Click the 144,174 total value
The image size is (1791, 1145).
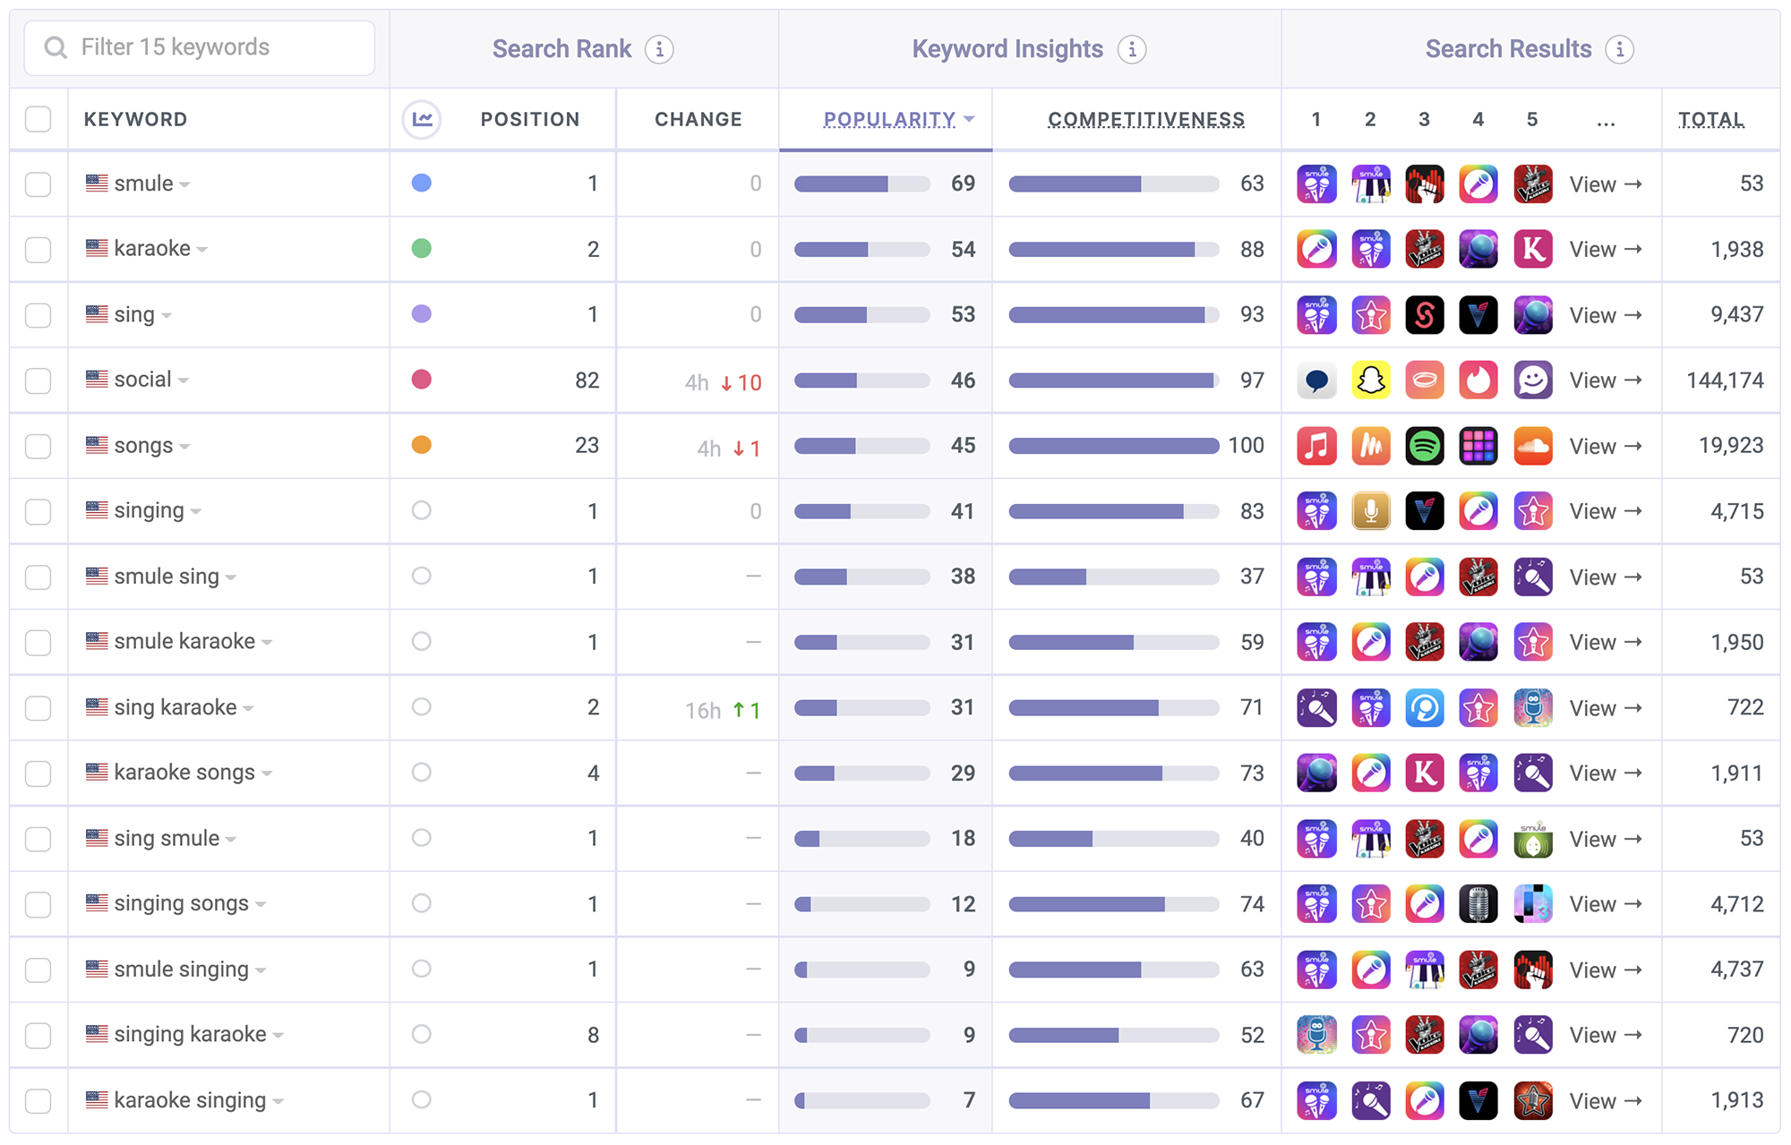coord(1725,380)
